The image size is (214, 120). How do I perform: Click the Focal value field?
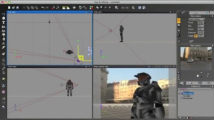click(201, 23)
